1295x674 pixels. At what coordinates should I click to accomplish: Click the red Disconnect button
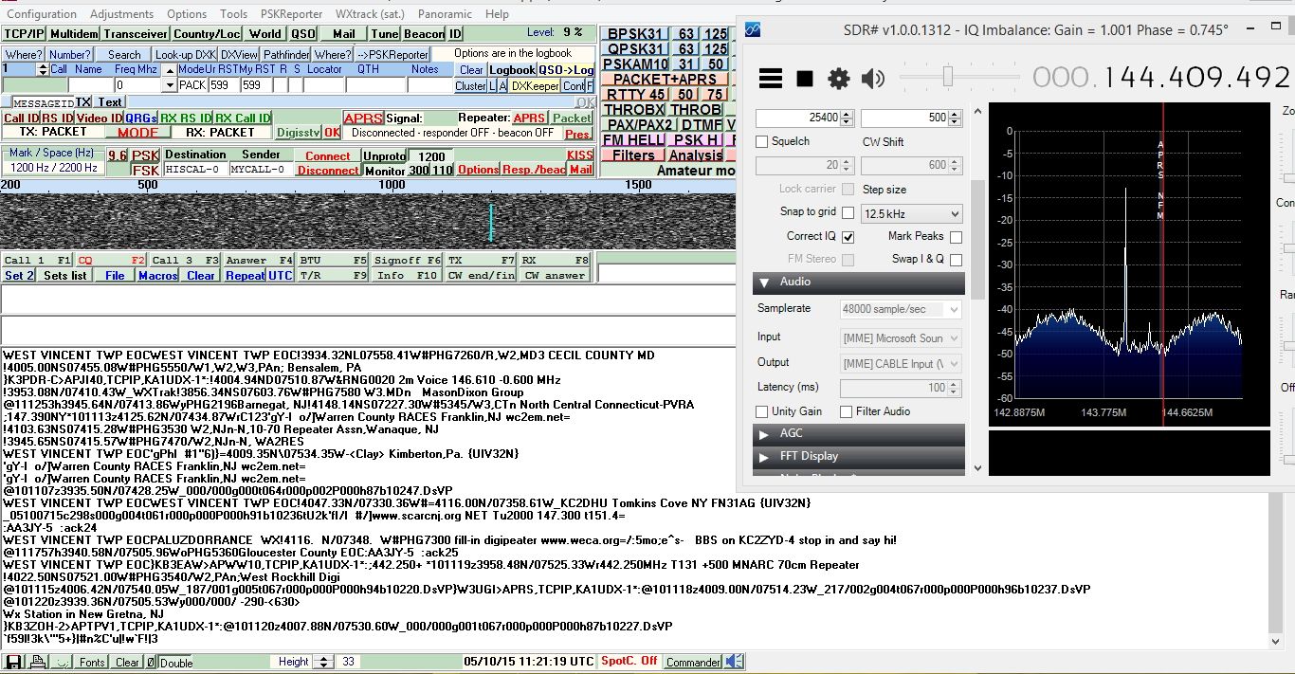(x=328, y=171)
